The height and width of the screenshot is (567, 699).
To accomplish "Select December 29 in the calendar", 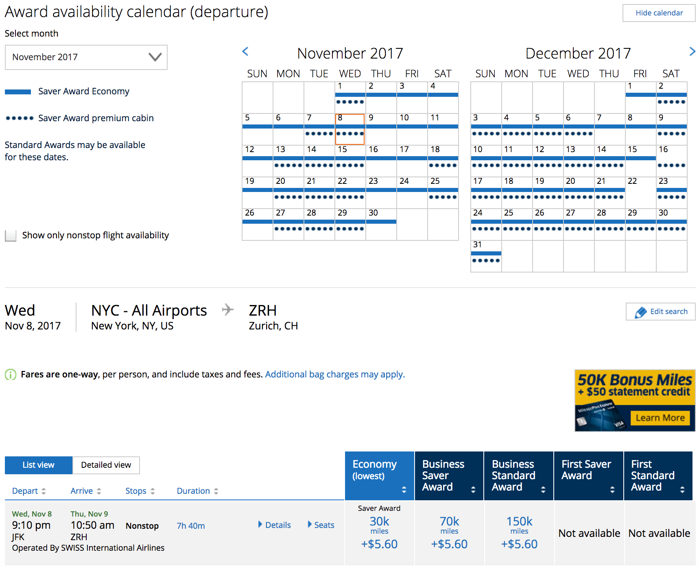I will (x=640, y=225).
